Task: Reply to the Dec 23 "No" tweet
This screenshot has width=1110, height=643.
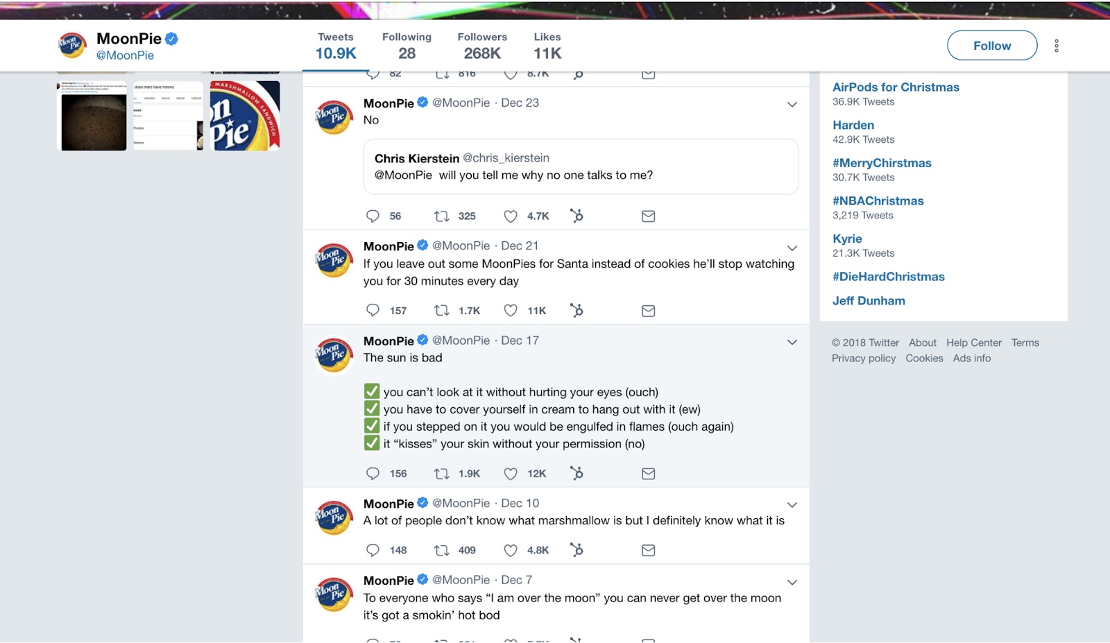Action: [x=373, y=216]
